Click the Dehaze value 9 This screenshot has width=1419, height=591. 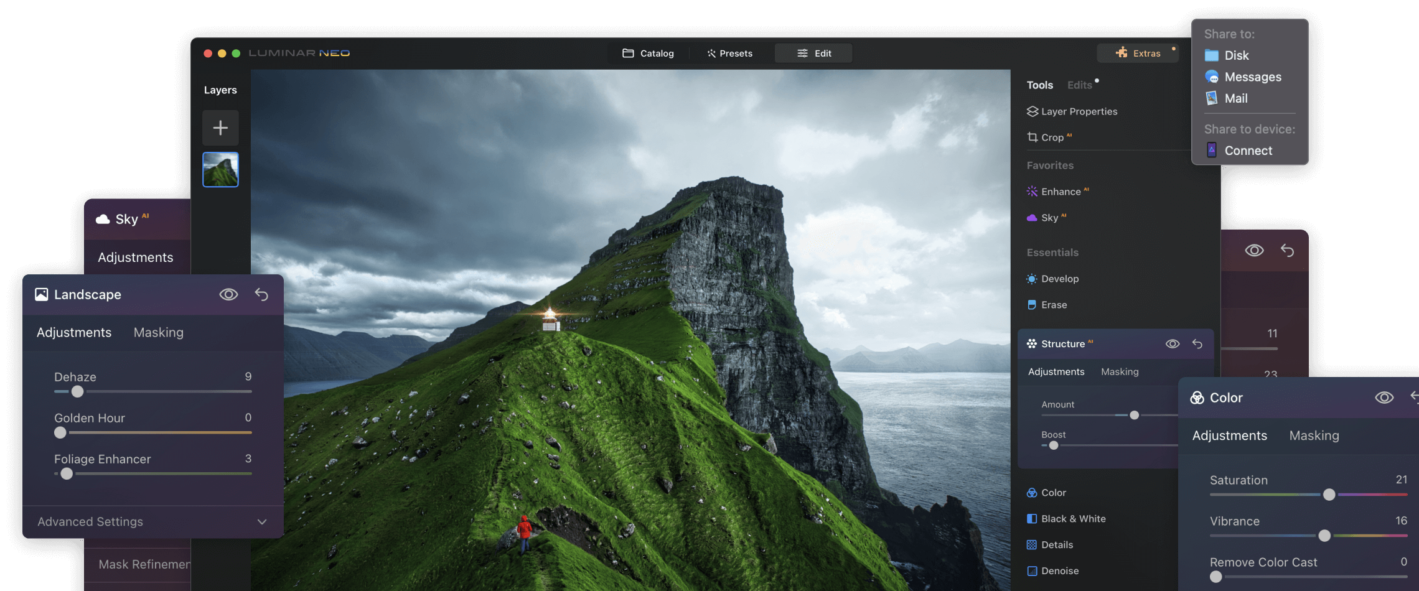248,376
